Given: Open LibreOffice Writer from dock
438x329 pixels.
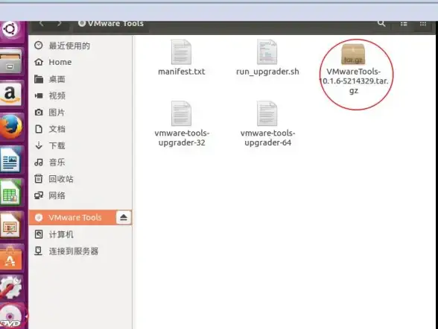Looking at the screenshot, I should pyautogui.click(x=10, y=159).
